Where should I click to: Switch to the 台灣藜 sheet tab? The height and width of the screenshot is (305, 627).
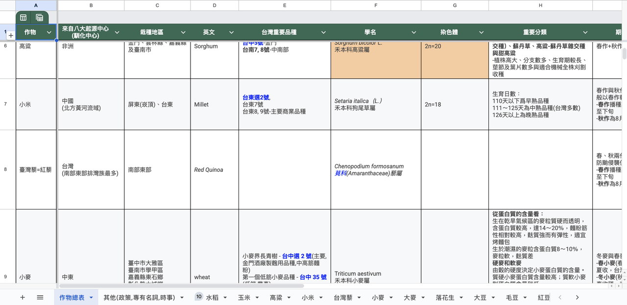coord(343,297)
